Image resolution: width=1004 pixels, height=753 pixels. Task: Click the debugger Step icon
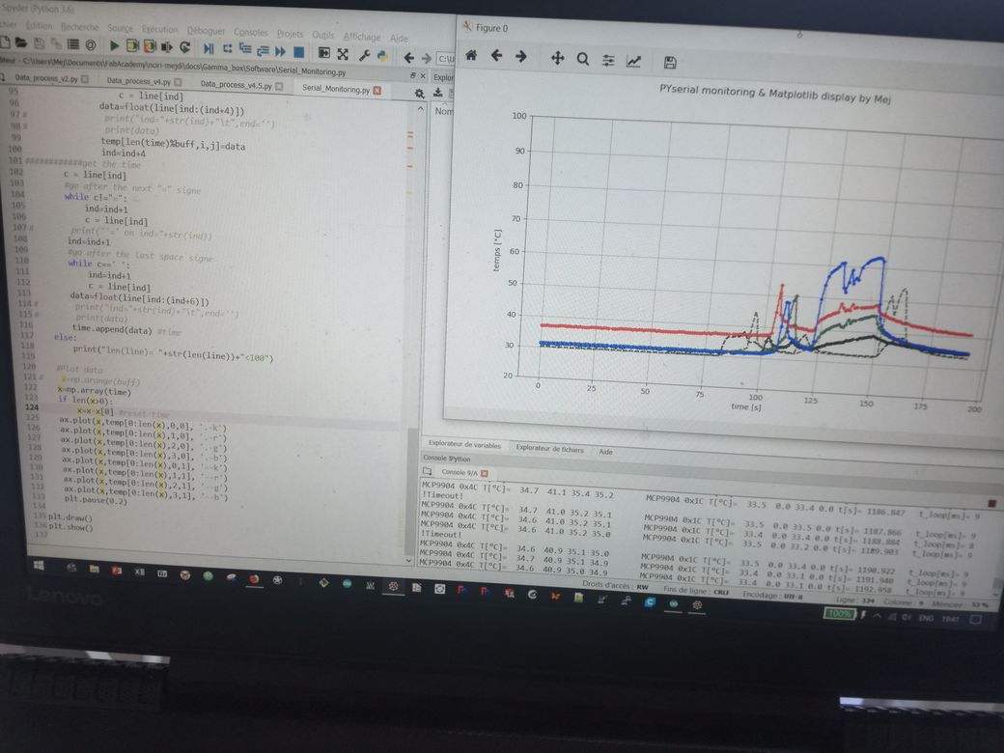(227, 48)
